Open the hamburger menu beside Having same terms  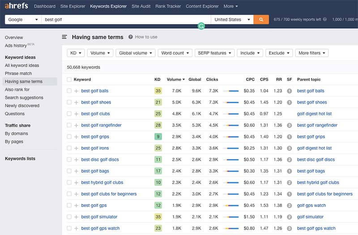[x=64, y=37]
